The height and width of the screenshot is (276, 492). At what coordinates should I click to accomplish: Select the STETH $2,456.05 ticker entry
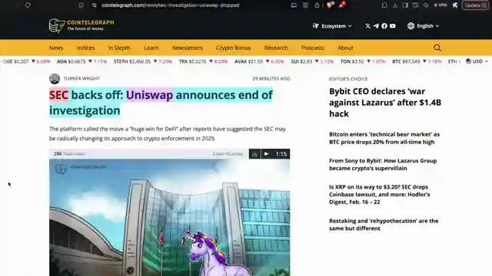143,61
